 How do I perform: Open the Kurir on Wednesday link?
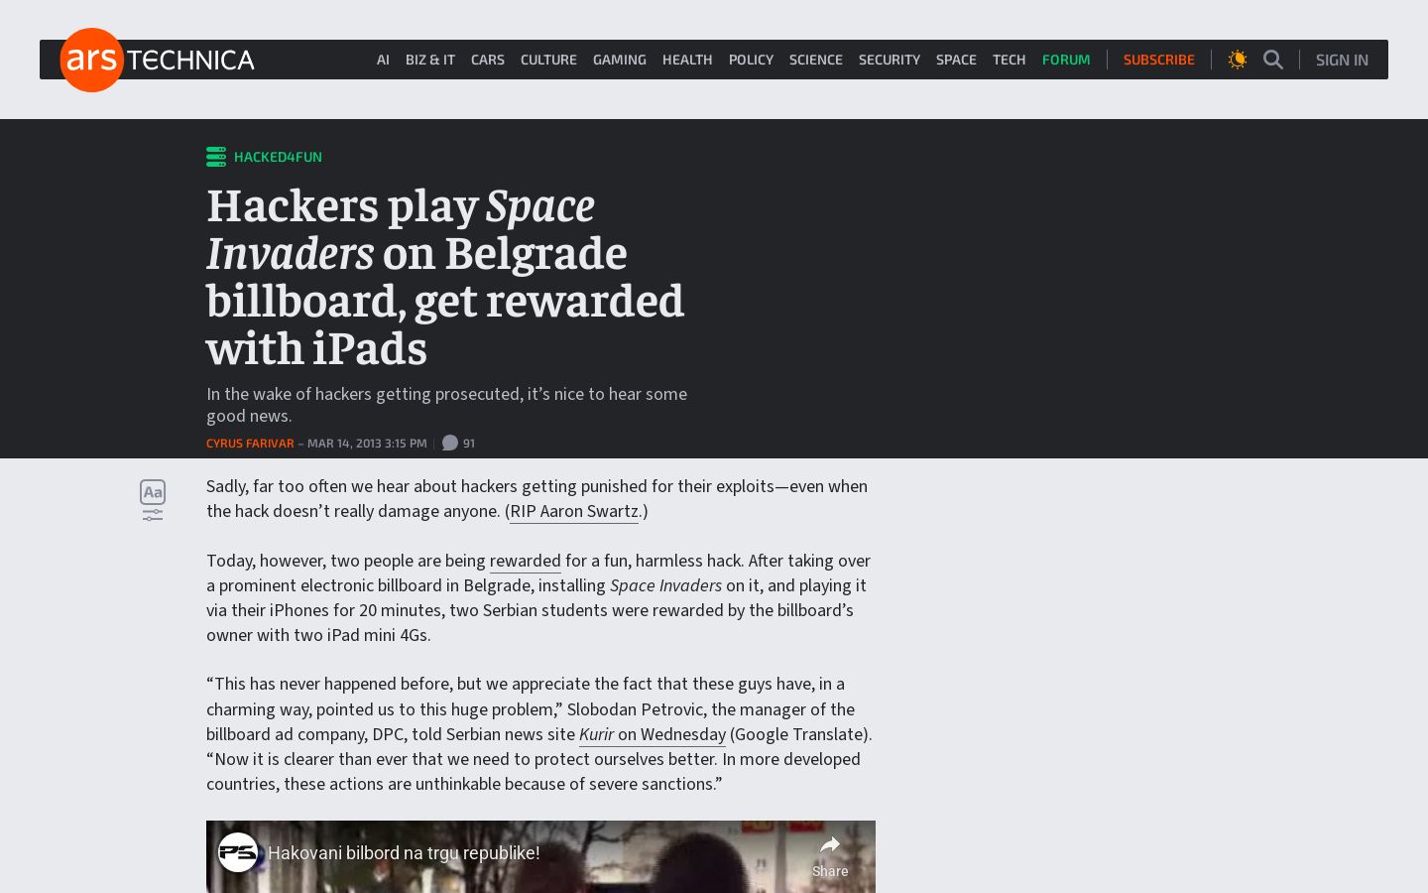pos(653,735)
